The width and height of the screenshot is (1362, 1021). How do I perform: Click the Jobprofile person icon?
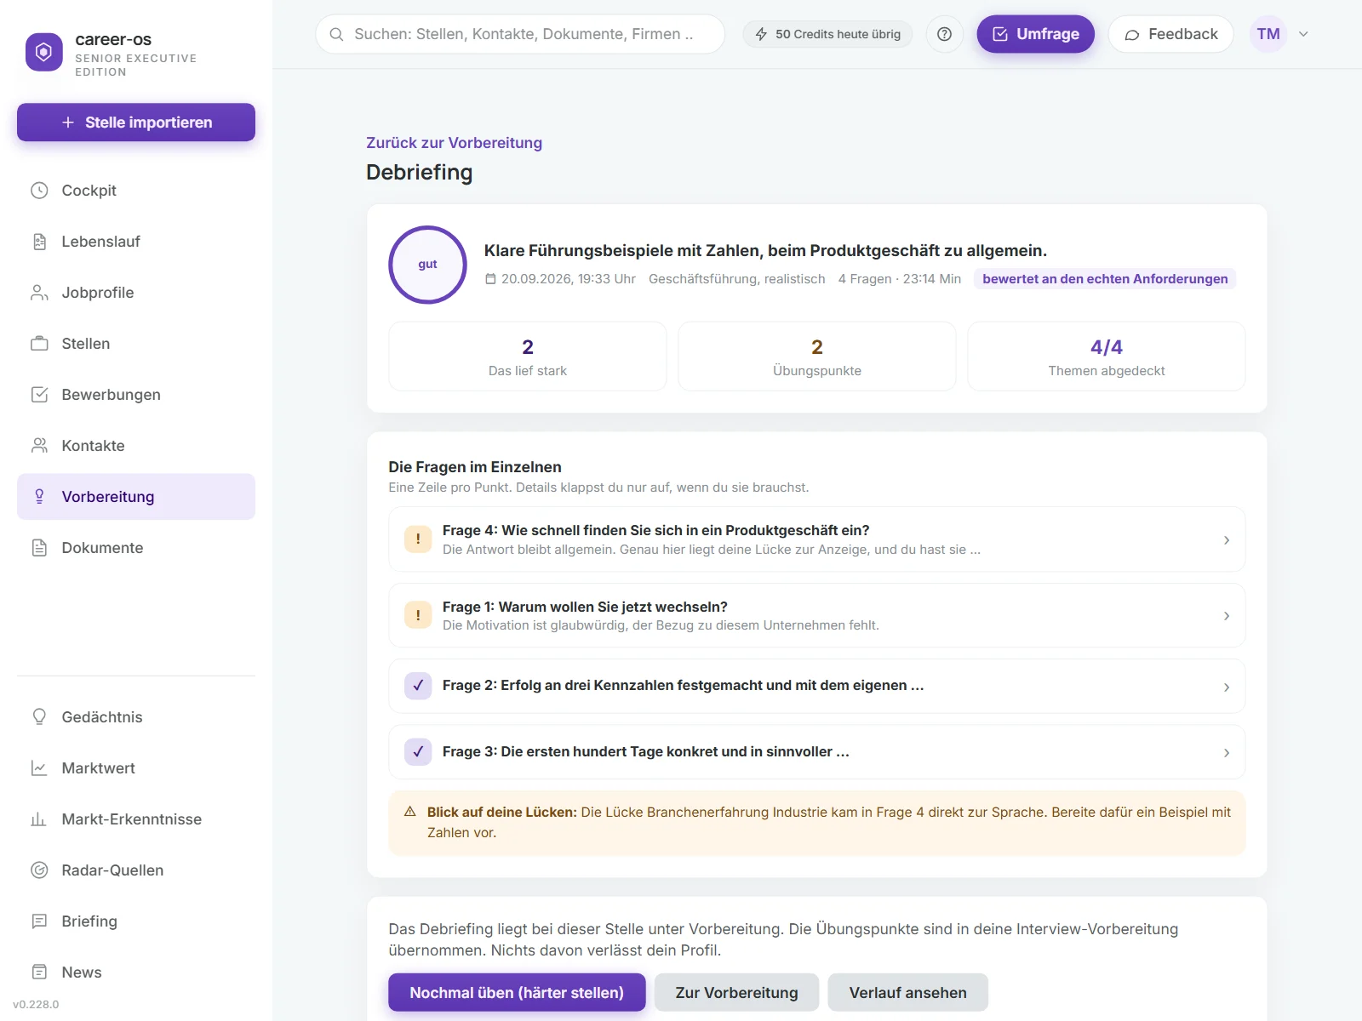39,293
